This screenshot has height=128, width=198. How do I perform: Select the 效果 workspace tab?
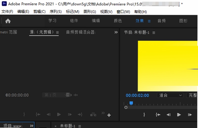pyautogui.click(x=139, y=21)
